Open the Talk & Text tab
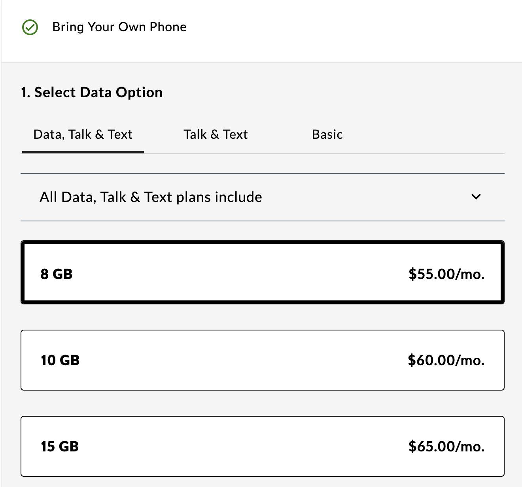 (216, 134)
